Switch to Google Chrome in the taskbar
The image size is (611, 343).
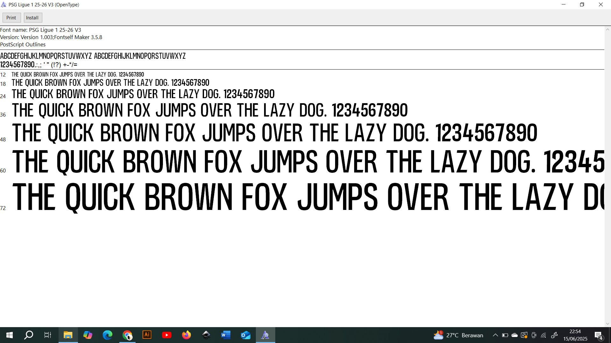127,335
